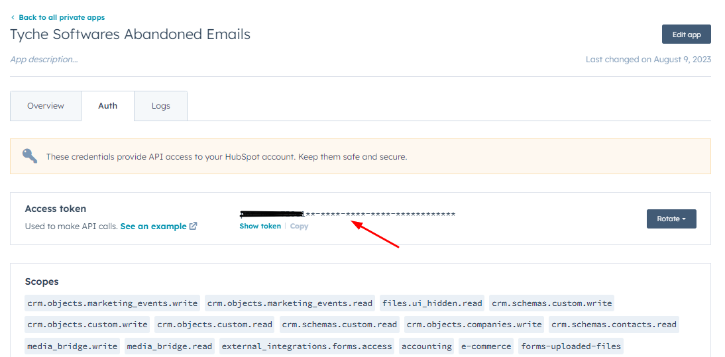Select the forms-uploaded-files scope tag
The width and height of the screenshot is (725, 357).
pos(571,346)
